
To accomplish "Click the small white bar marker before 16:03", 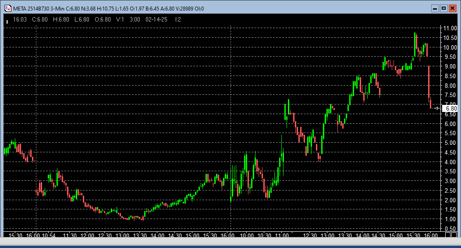I will (x=7, y=22).
